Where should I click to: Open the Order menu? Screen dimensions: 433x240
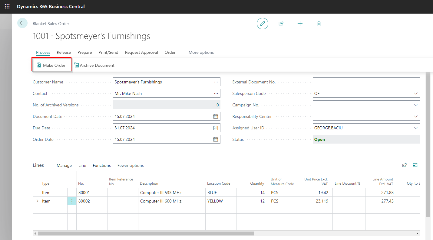170,52
